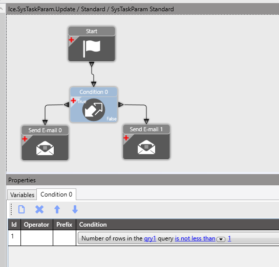Image resolution: width=279 pixels, height=267 pixels.
Task: Select the Send E-mail 0 envelope node
Action: 45,143
